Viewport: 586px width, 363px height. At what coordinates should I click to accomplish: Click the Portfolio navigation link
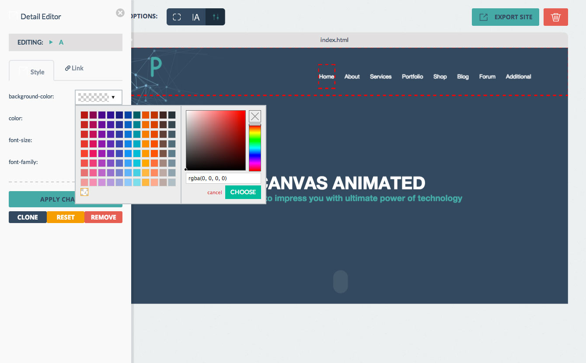[x=412, y=77]
